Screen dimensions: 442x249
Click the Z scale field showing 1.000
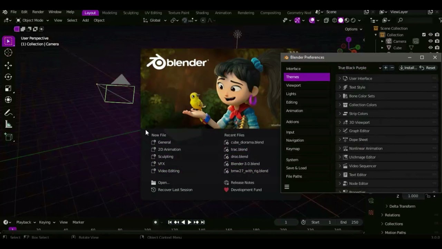tap(413, 196)
